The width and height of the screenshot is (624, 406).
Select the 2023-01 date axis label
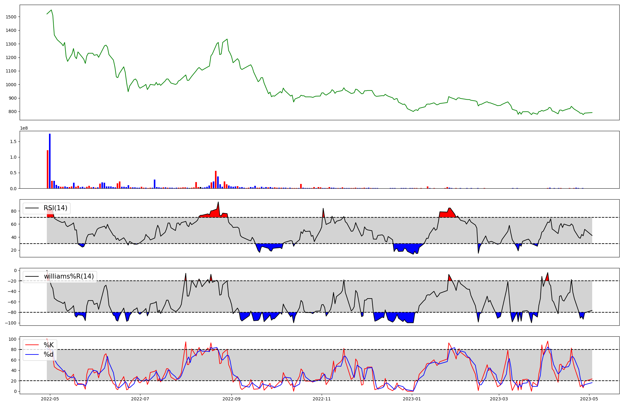pos(412,399)
